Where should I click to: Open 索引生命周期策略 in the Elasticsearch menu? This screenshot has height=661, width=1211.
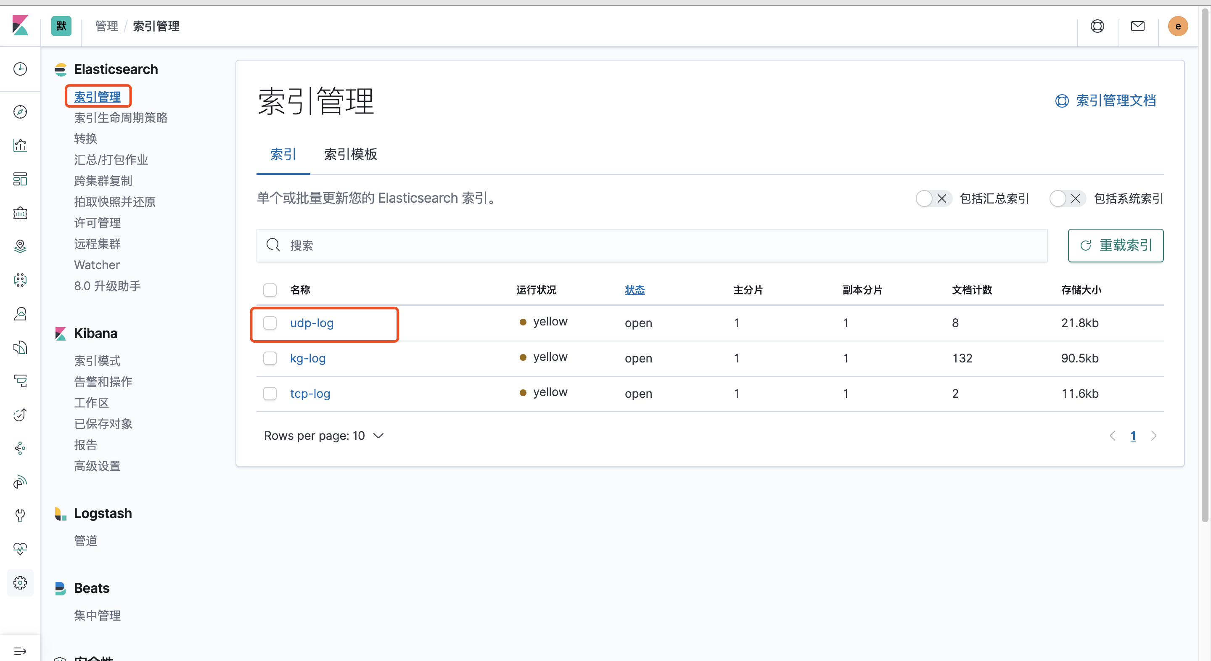120,118
